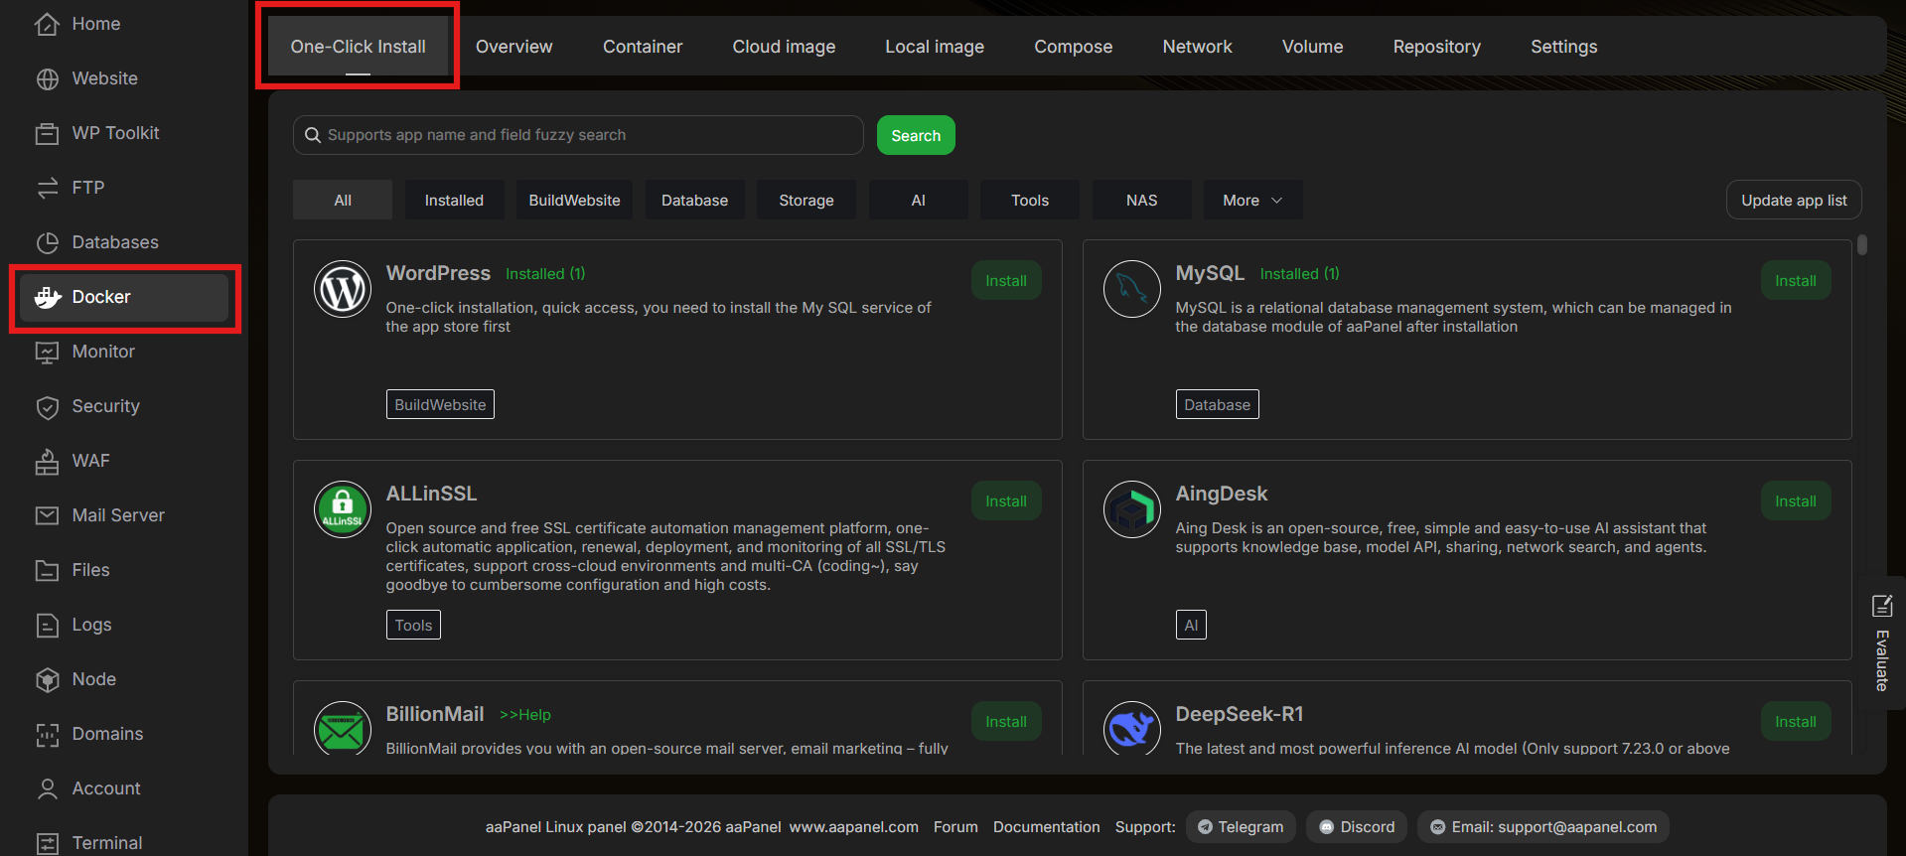Click the Terminal icon in sidebar
The image size is (1906, 856).
[x=47, y=843]
